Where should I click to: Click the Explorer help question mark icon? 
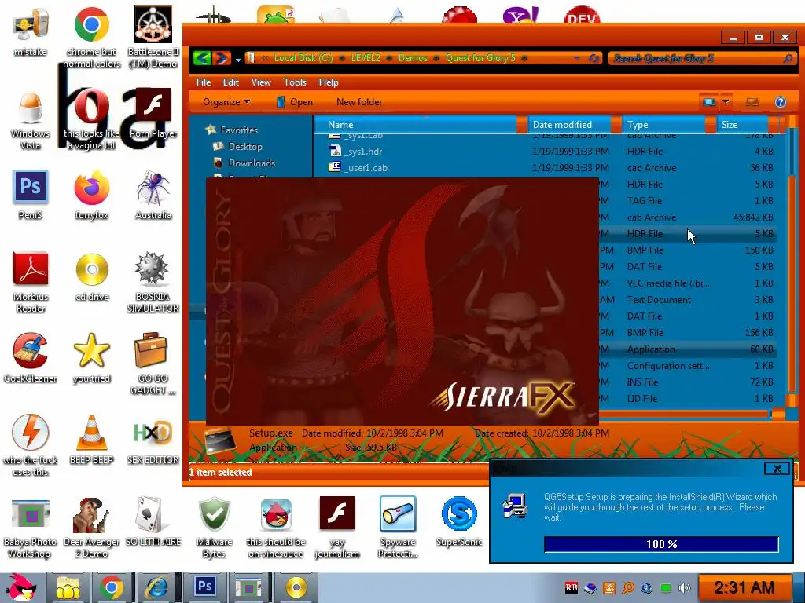point(781,102)
